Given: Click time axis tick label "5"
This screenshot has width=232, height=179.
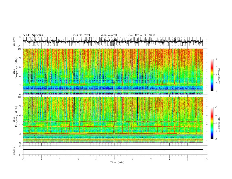Looking at the screenshot, I should point(115,159).
